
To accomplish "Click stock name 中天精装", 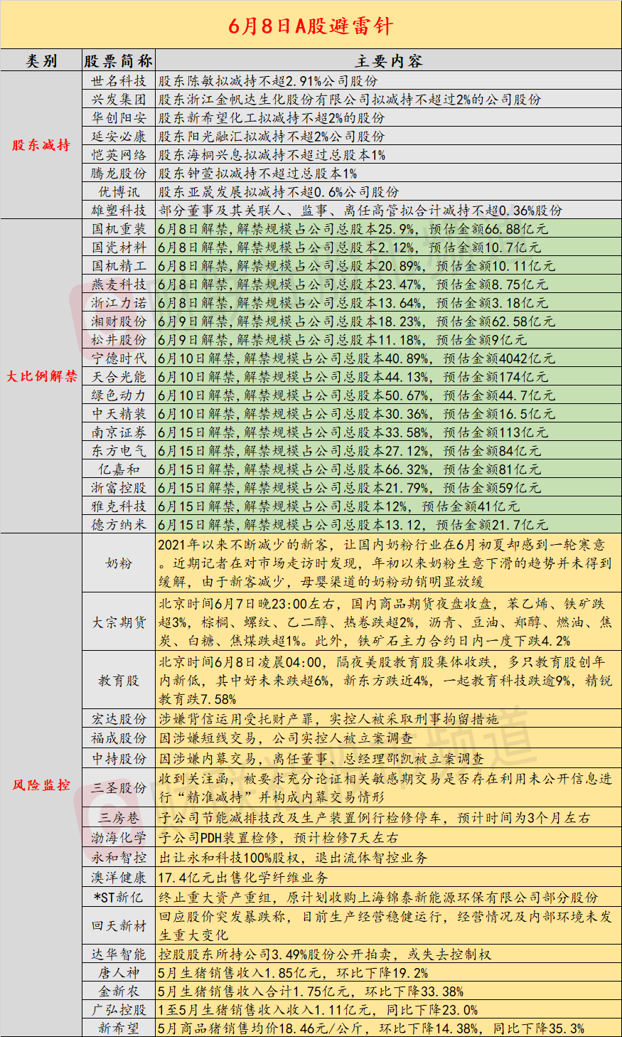I will click(119, 414).
